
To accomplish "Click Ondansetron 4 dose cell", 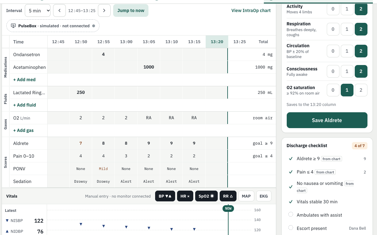I will pos(103,55).
